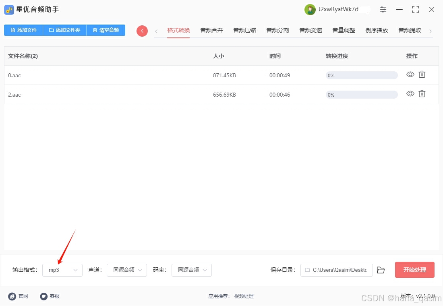443x306 pixels.
Task: Switch to the 音频分割 tab
Action: click(277, 30)
